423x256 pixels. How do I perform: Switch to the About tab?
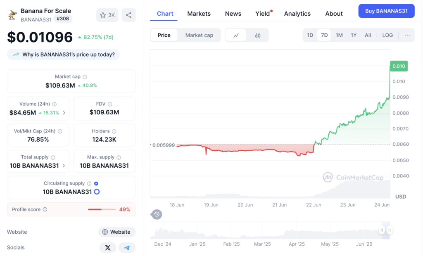(334, 14)
